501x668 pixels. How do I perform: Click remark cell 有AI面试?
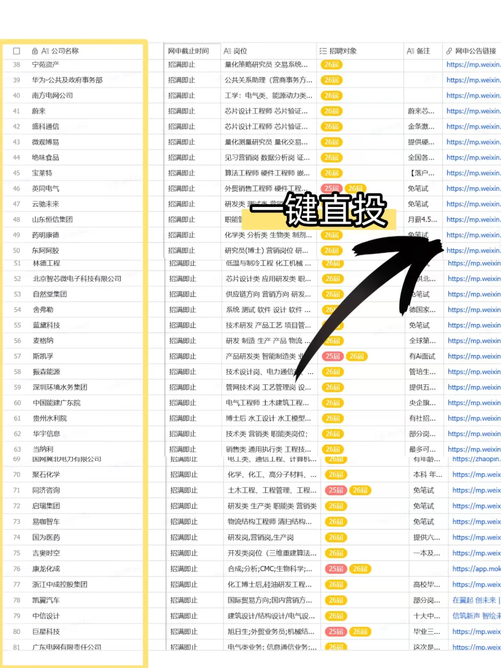[x=422, y=356]
